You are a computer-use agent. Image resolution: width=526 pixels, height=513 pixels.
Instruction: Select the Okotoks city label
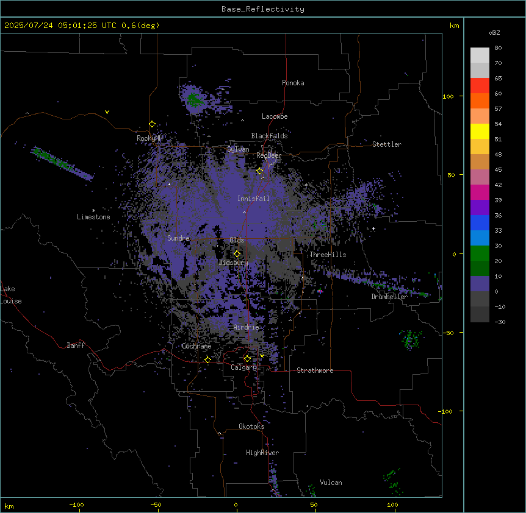click(251, 426)
